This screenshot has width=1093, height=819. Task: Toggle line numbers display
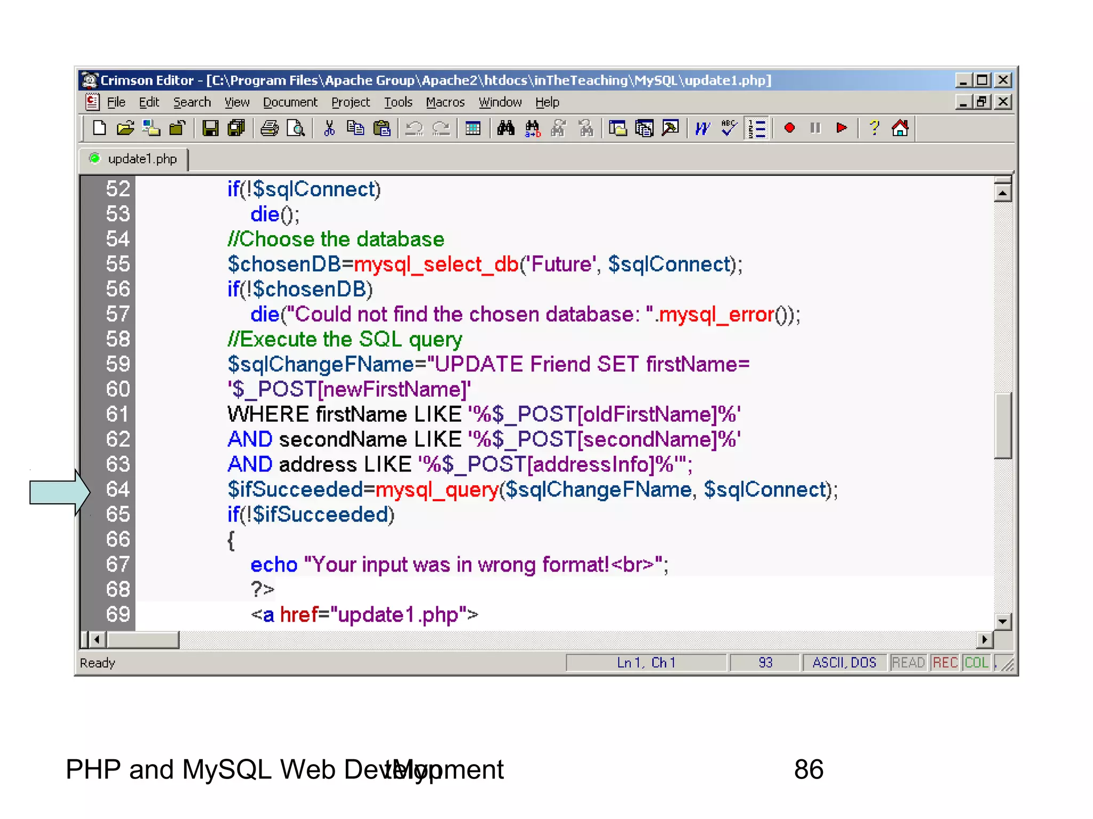click(x=756, y=129)
